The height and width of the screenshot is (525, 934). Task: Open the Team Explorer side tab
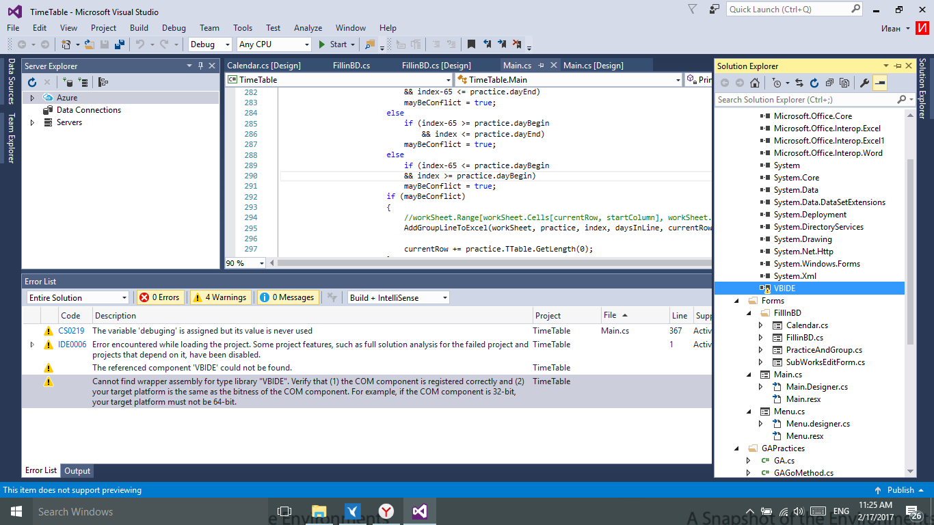[x=11, y=138]
